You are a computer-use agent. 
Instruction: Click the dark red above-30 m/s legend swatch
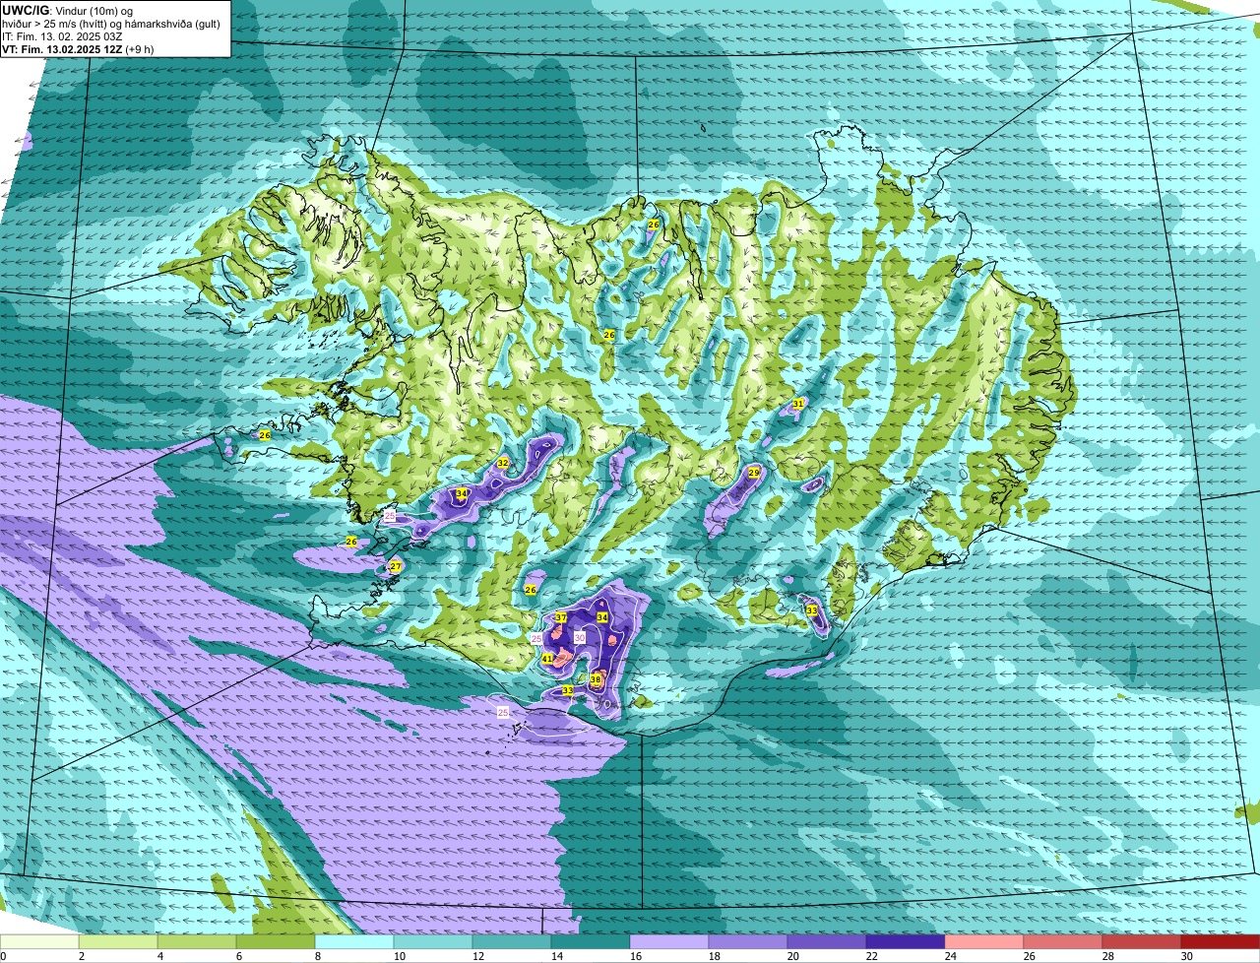(1221, 941)
